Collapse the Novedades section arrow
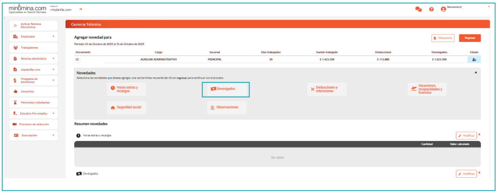Screen dimensions: 497x193 click(x=476, y=73)
